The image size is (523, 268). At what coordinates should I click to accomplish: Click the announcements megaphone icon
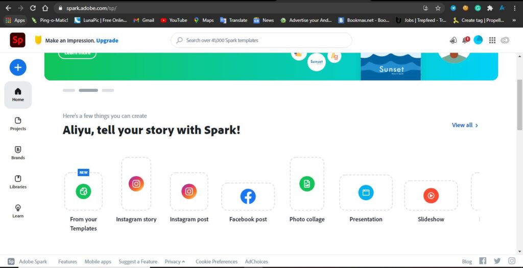click(453, 40)
